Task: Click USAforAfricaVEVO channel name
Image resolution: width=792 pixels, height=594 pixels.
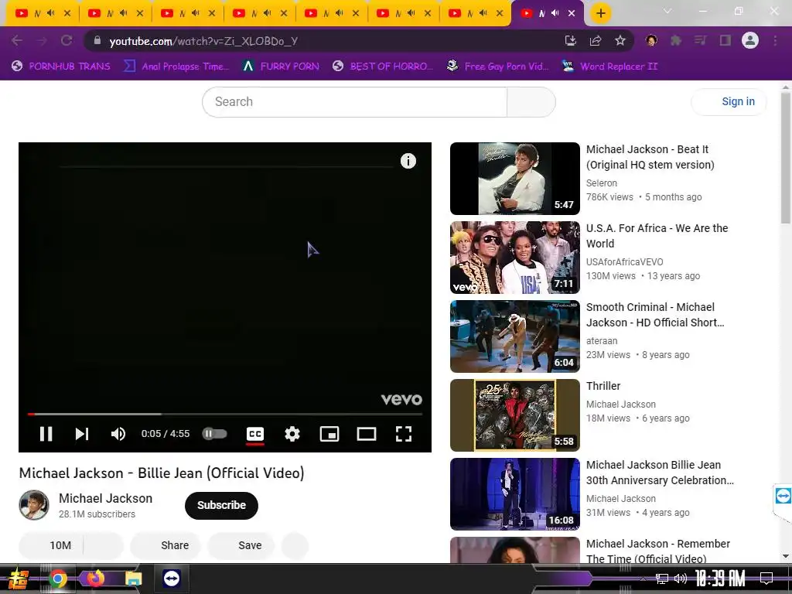Action: [x=625, y=261]
